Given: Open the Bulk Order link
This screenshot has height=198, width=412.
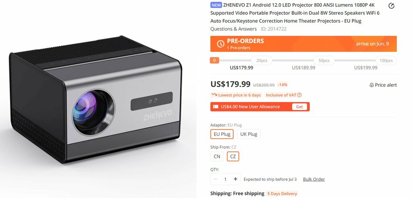Looking at the screenshot, I should [x=314, y=179].
